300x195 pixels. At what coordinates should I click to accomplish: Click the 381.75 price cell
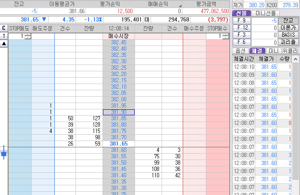point(119,131)
